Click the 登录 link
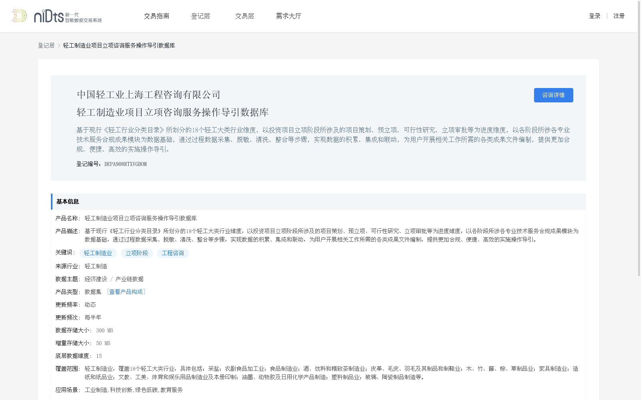Image resolution: width=641 pixels, height=400 pixels. 595,16
